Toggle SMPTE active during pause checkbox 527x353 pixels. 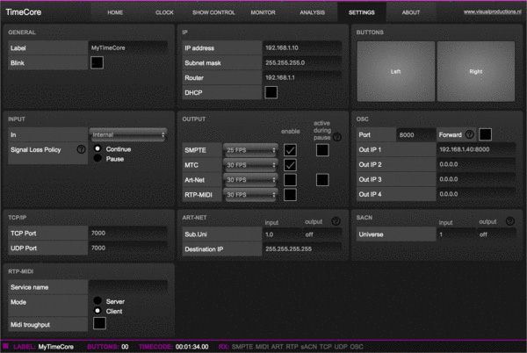[322, 150]
